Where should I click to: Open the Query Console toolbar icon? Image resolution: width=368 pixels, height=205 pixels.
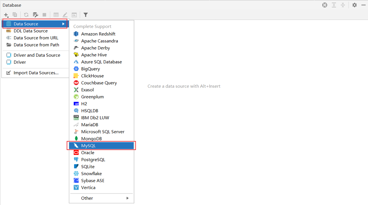pyautogui.click(x=74, y=15)
